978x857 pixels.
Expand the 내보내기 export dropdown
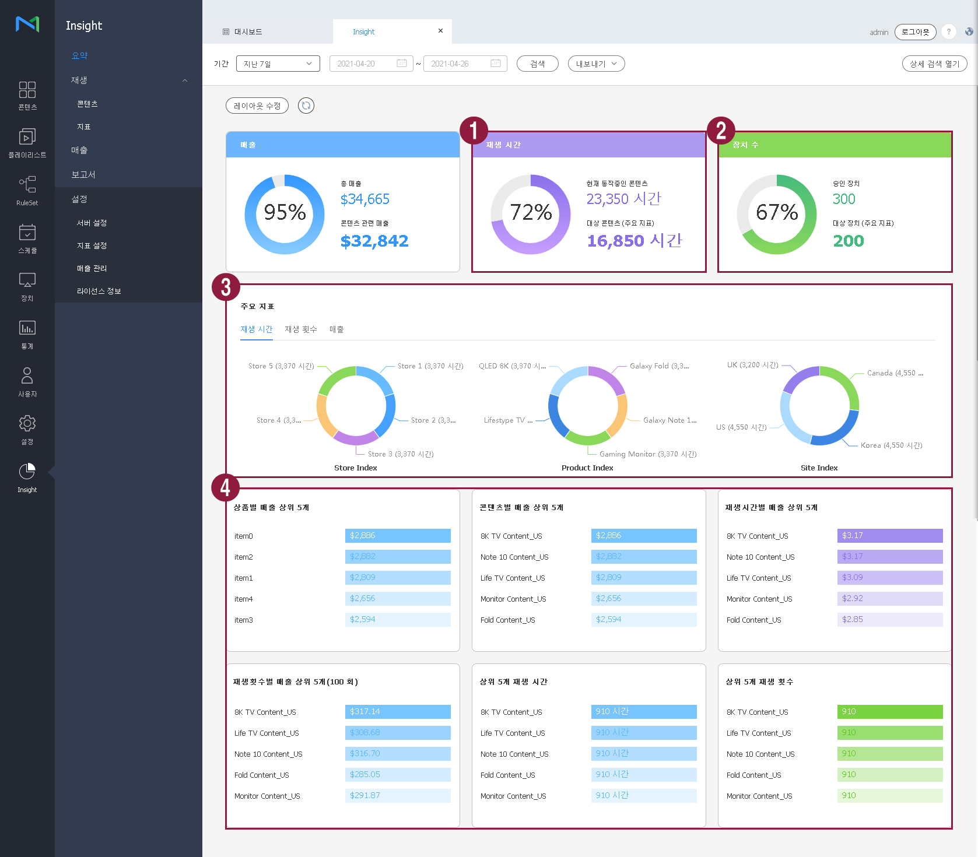pos(596,64)
